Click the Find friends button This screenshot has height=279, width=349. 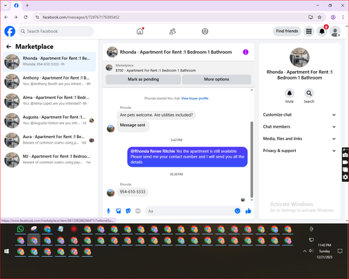[x=287, y=31]
